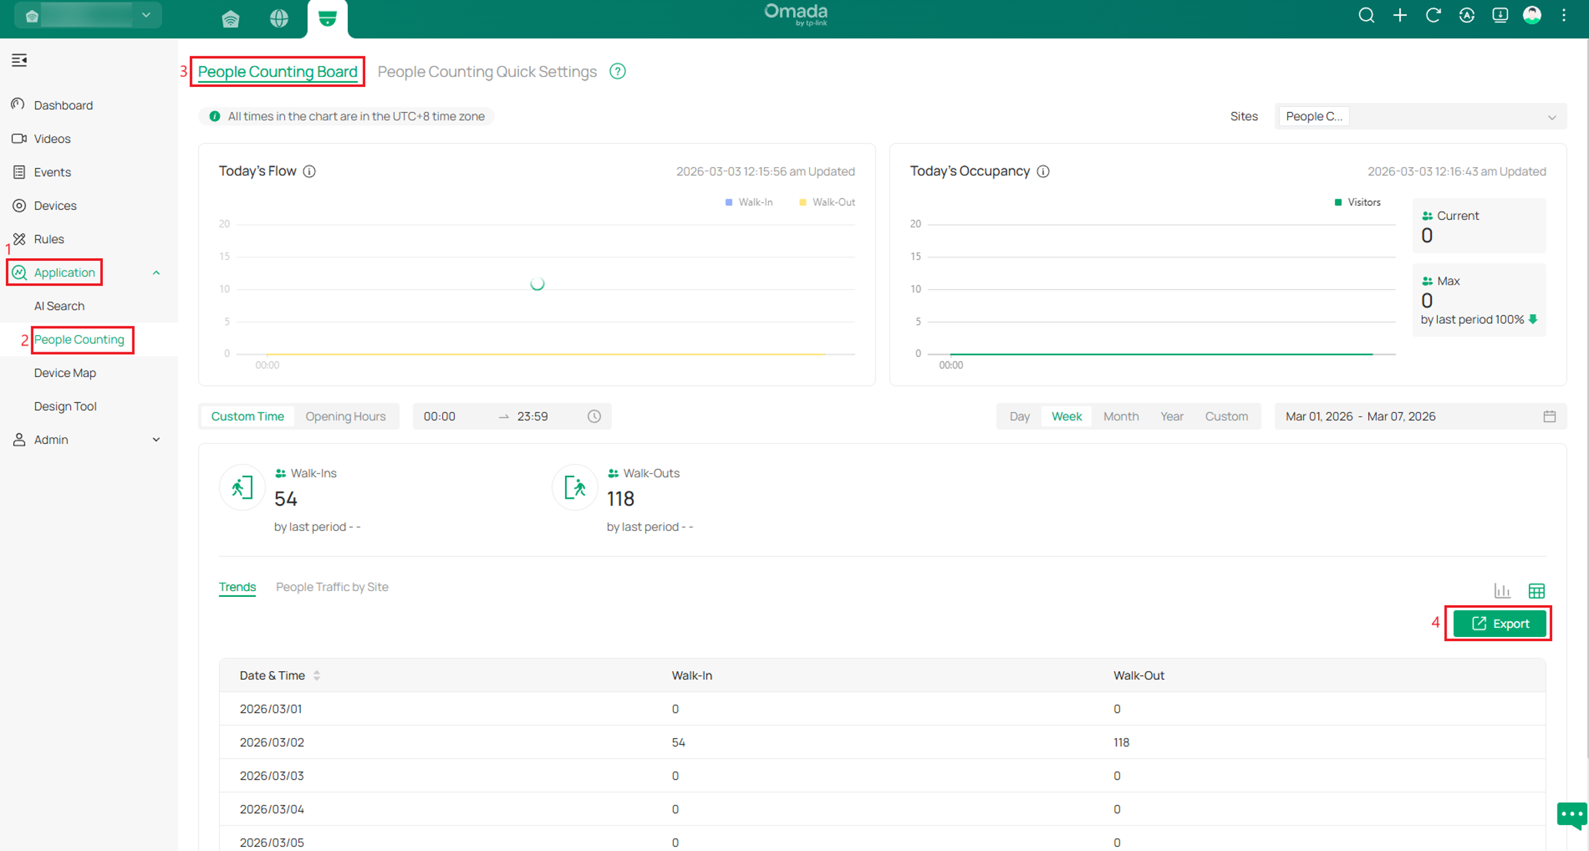The image size is (1589, 851).
Task: Edit start time 00:00 field
Action: tap(439, 416)
